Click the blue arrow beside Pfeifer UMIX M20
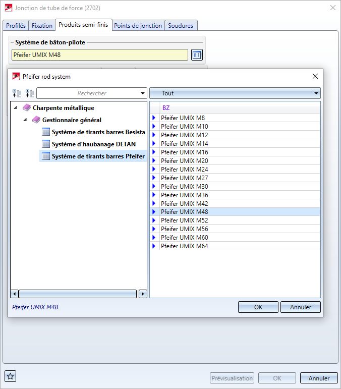 pyautogui.click(x=154, y=161)
